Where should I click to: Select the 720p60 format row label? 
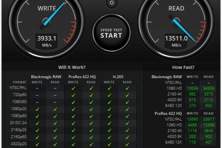(20, 94)
